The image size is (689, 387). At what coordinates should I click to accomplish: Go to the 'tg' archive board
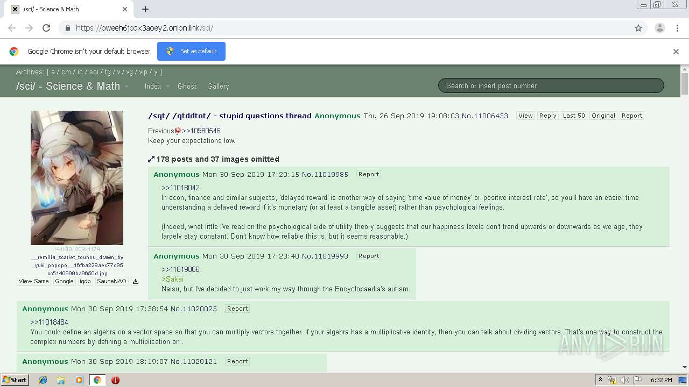(x=108, y=71)
